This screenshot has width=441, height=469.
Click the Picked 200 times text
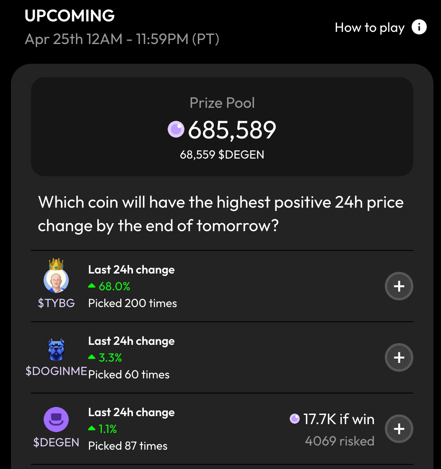click(x=132, y=303)
